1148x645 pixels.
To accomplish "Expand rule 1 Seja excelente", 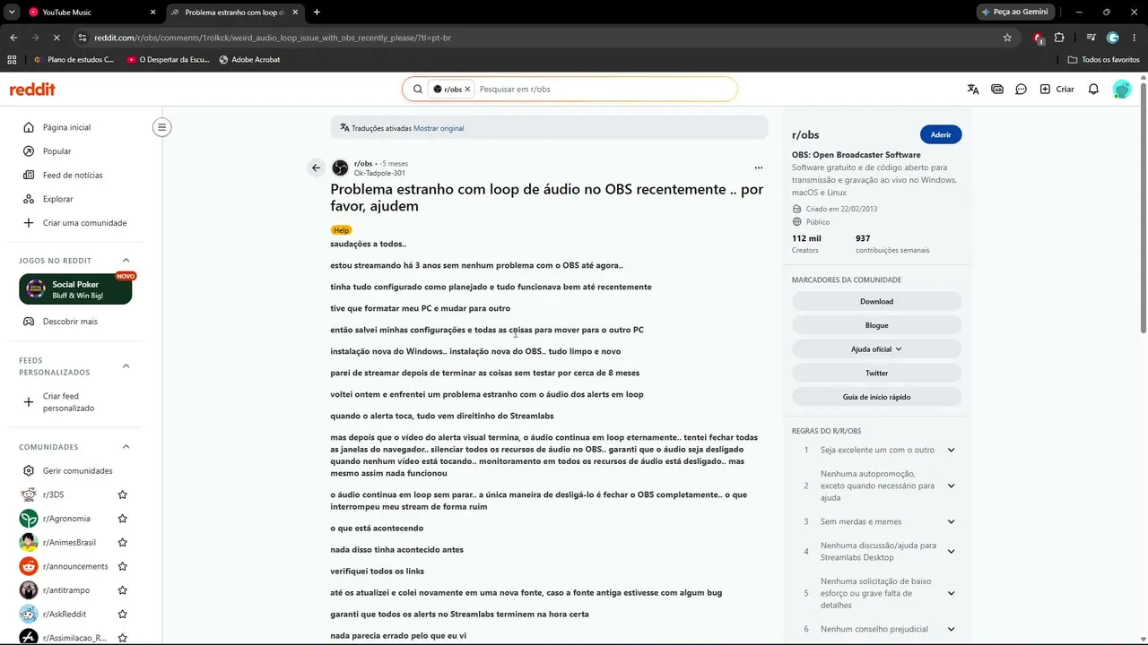I will 951,450.
